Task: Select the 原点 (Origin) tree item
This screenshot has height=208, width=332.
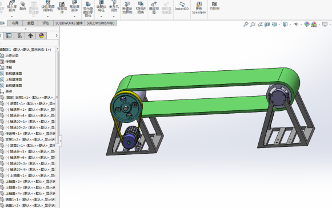Action: (x=9, y=91)
